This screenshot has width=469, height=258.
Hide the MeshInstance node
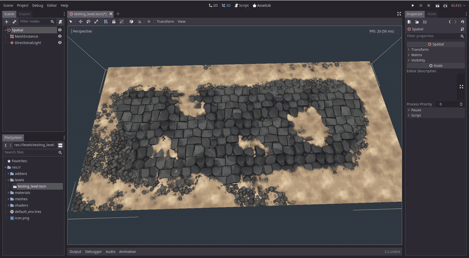(x=60, y=36)
